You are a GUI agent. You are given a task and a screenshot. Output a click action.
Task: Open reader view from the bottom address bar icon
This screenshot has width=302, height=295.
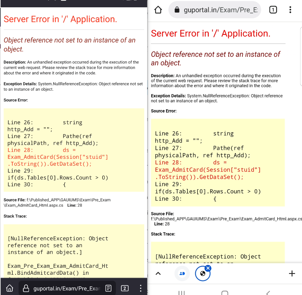tap(108, 288)
